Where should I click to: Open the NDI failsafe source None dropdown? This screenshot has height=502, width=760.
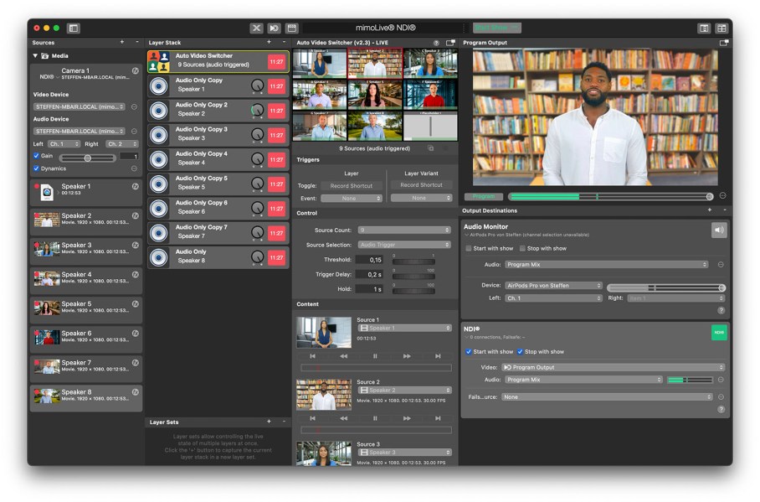click(607, 397)
